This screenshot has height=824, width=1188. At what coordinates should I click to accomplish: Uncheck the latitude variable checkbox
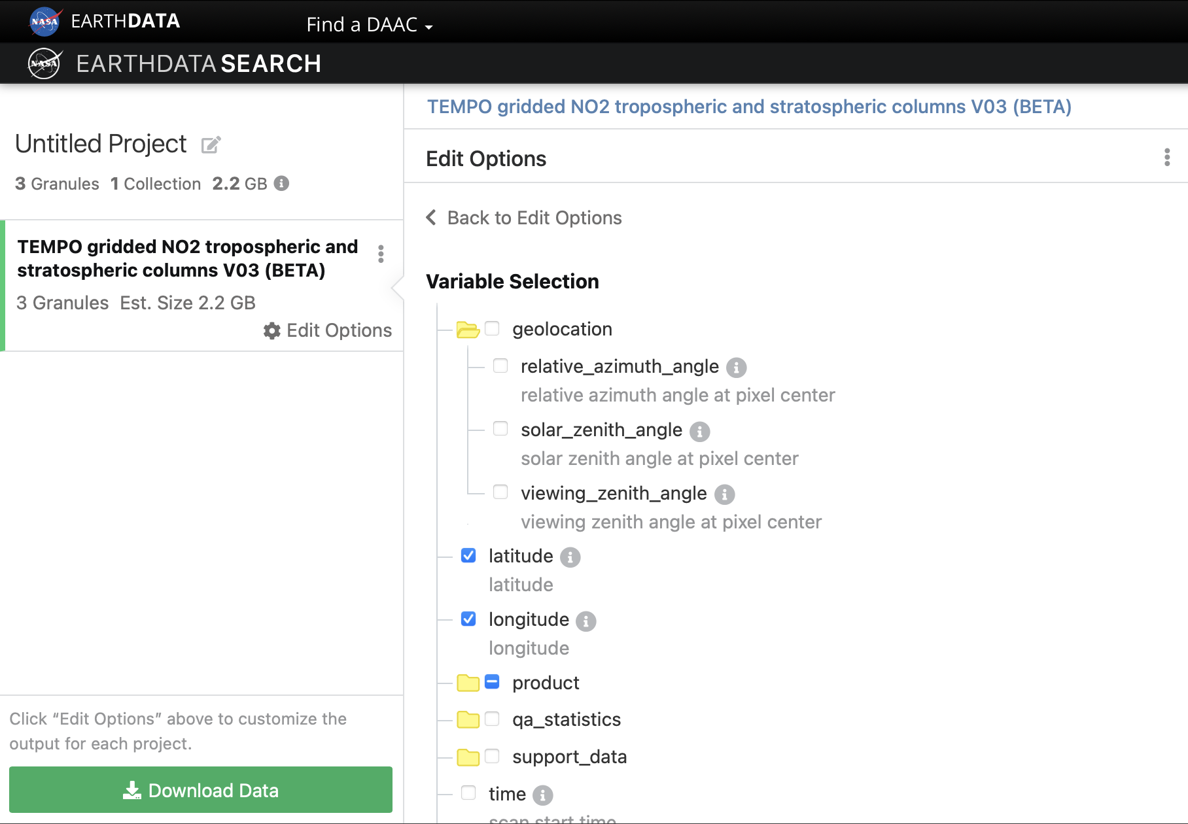468,556
